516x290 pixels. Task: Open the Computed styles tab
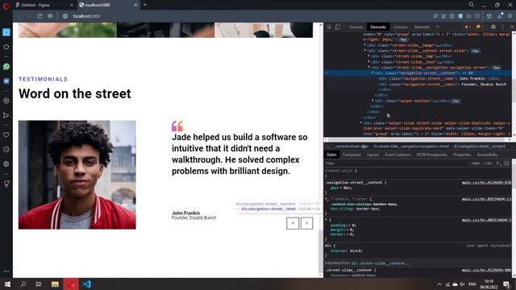352,155
